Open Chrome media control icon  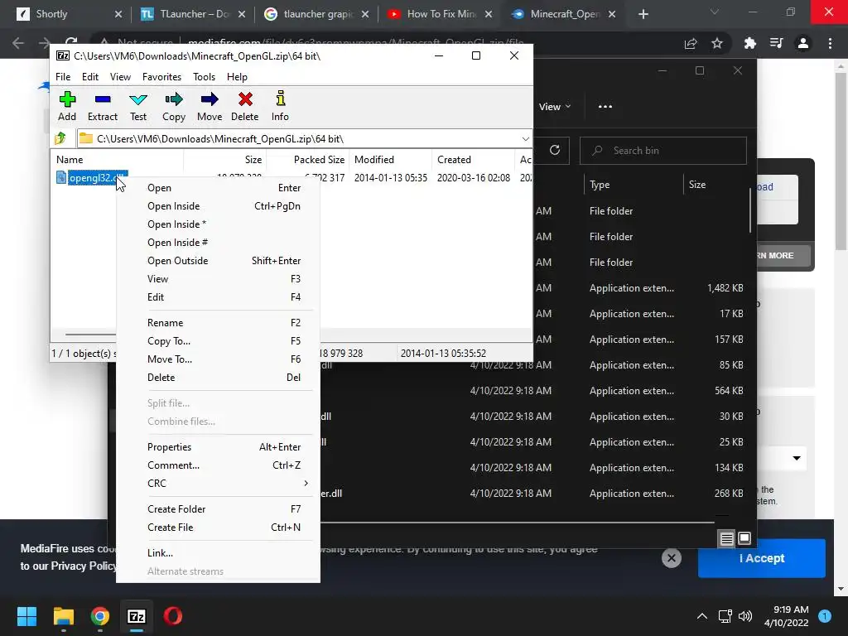click(777, 43)
